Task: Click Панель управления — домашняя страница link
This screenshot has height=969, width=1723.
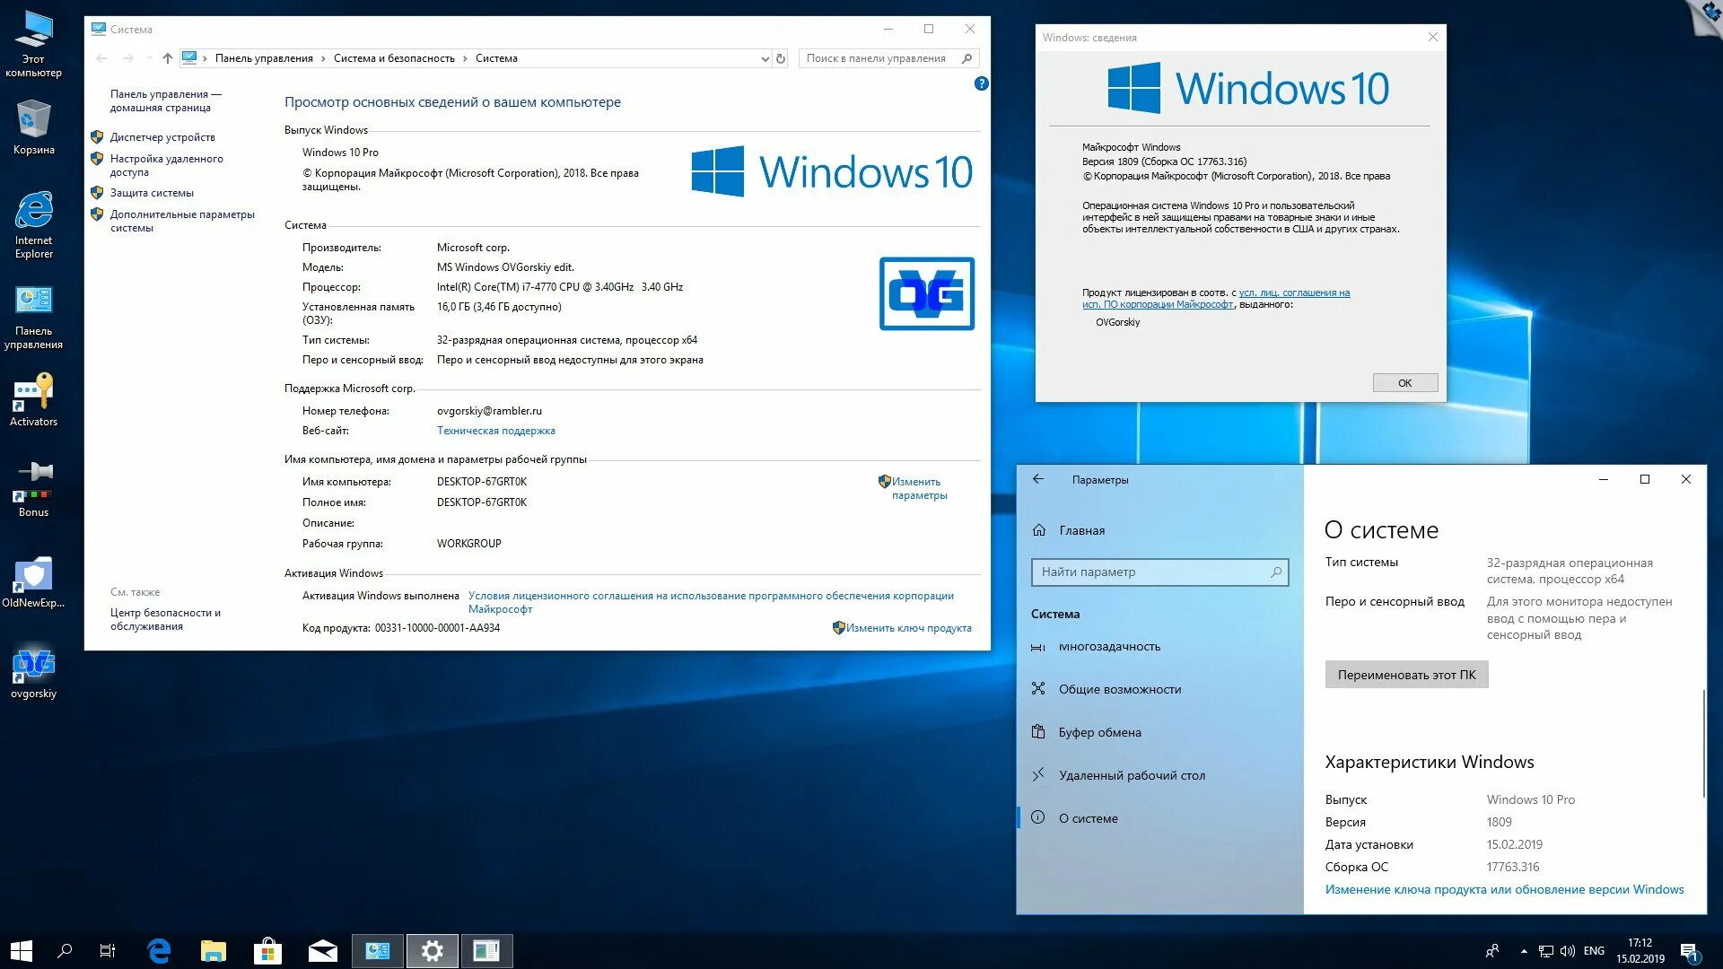Action: (x=165, y=100)
